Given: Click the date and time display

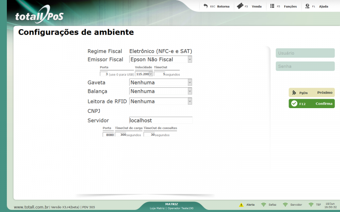Looking at the screenshot, I should point(330,206).
